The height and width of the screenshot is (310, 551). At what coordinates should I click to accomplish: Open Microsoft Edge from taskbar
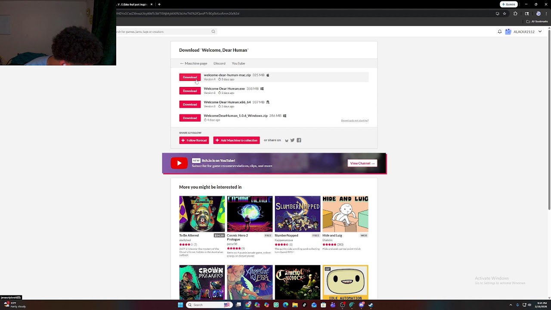point(285,305)
